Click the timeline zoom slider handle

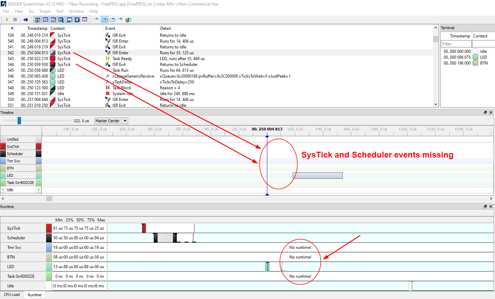[x=19, y=120]
